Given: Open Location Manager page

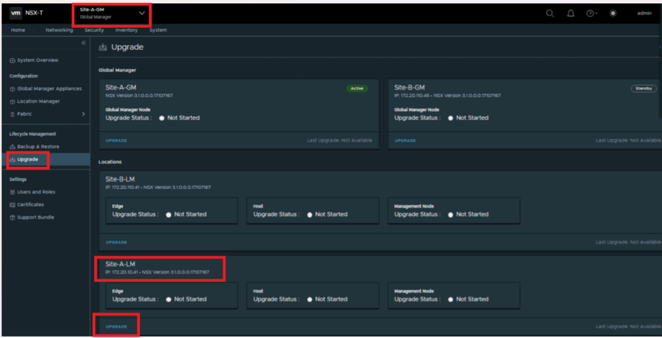Looking at the screenshot, I should [38, 101].
